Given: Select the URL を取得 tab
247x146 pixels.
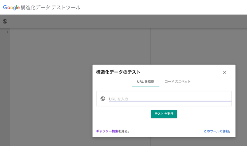Looking at the screenshot, I should click(x=145, y=82).
